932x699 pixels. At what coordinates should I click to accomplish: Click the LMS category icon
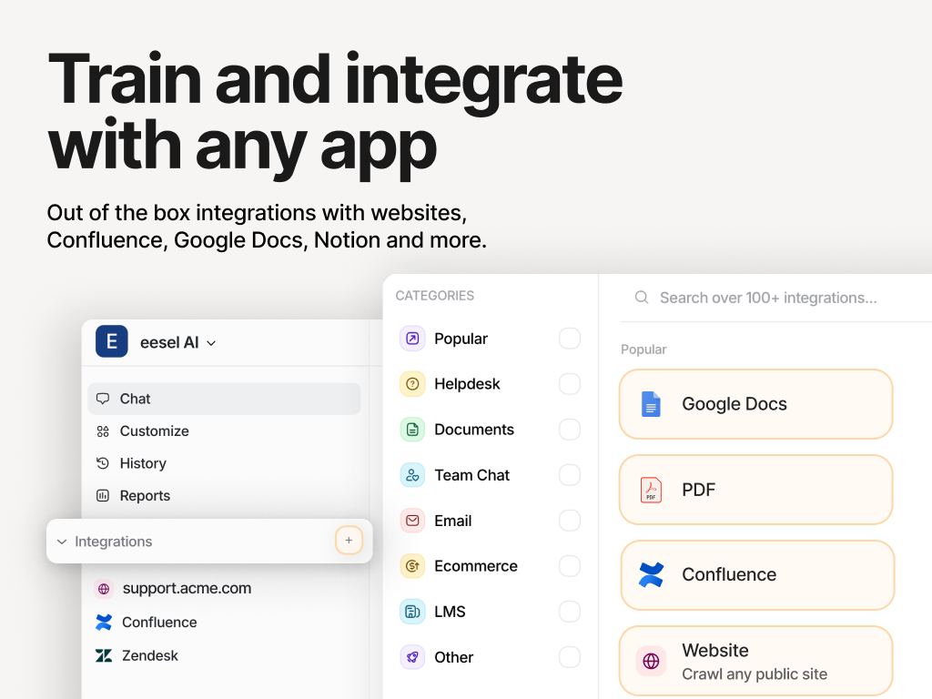pos(412,612)
